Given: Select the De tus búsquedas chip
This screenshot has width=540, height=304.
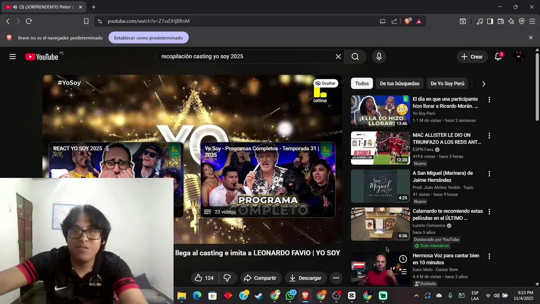Looking at the screenshot, I should click(x=400, y=84).
